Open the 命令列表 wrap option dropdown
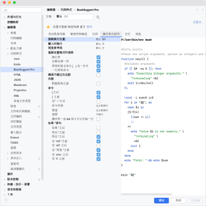The image size is (206, 206). tap(102, 106)
